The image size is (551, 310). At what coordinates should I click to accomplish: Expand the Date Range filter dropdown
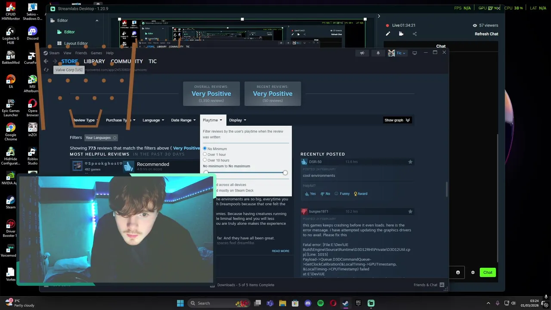click(183, 120)
